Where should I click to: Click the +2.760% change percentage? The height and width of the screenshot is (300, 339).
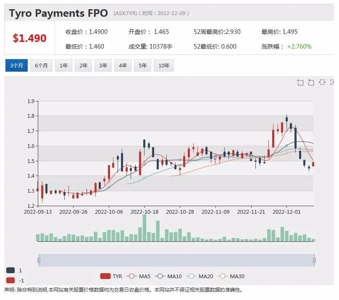coord(299,47)
